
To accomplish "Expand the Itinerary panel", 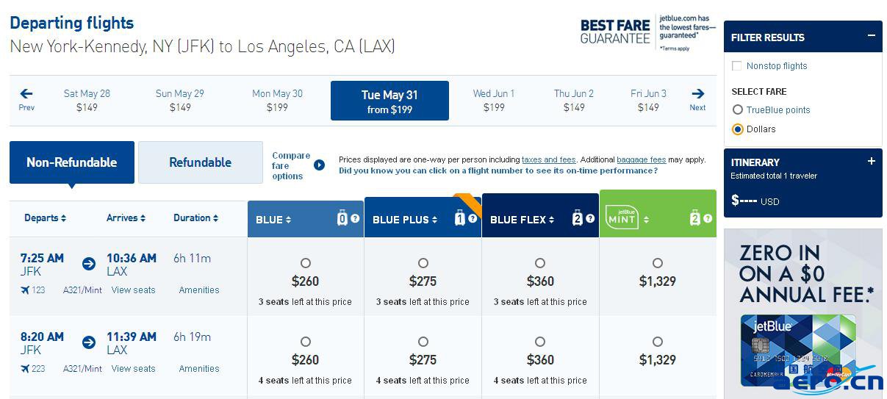I will pyautogui.click(x=872, y=162).
